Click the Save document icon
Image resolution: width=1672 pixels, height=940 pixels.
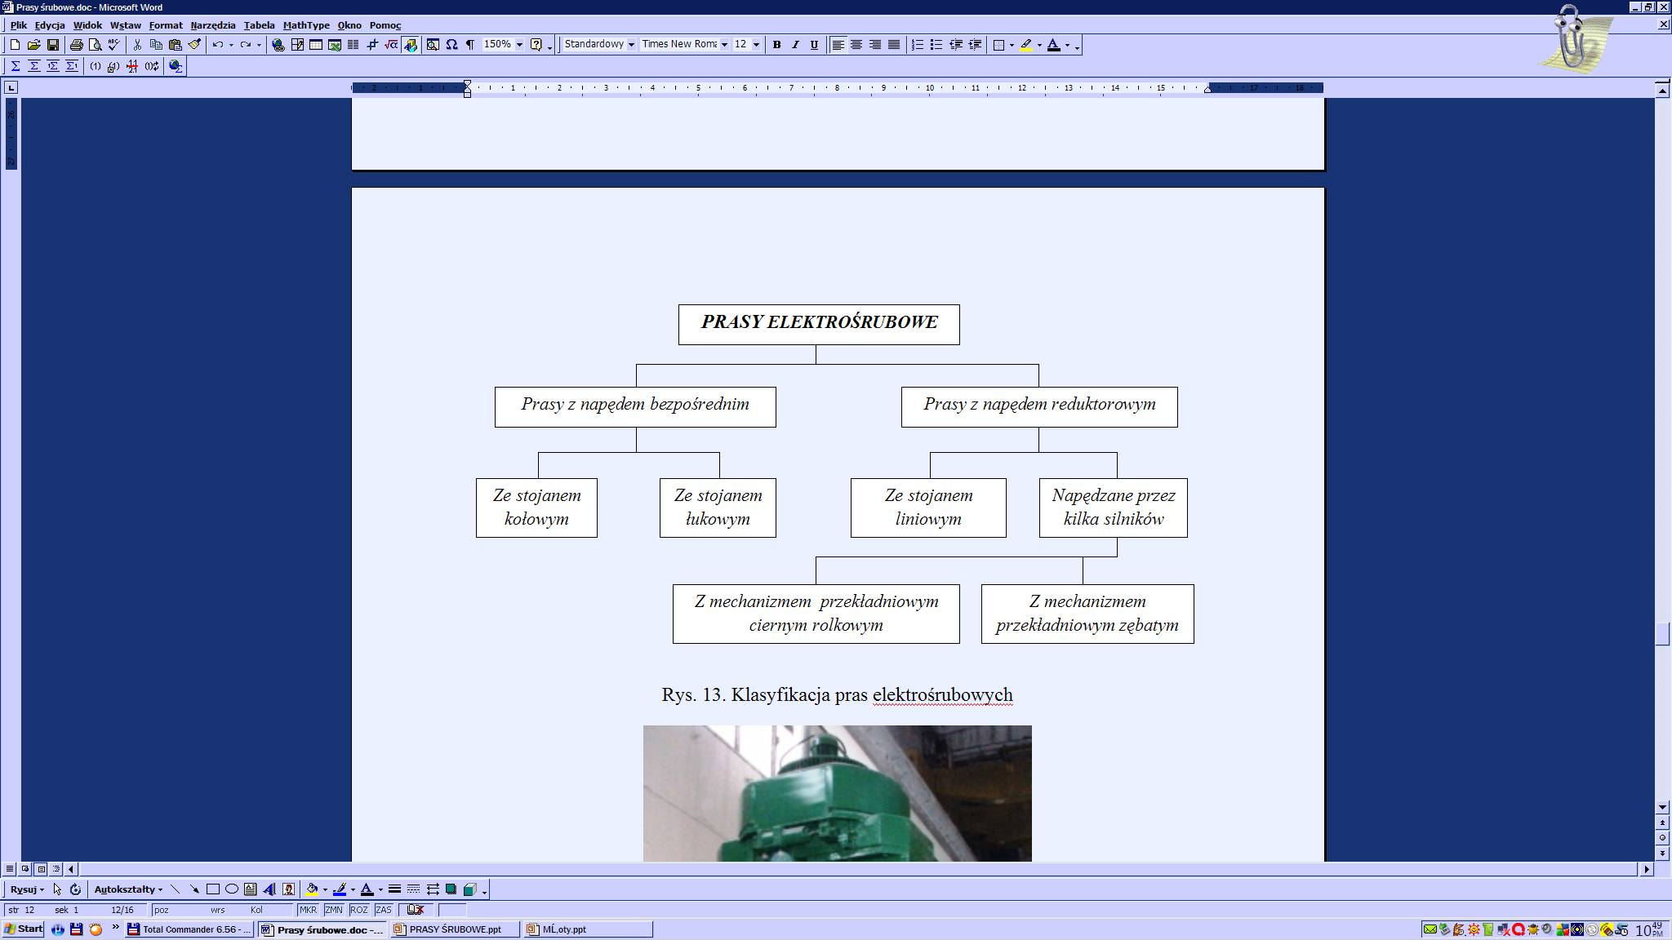(53, 45)
